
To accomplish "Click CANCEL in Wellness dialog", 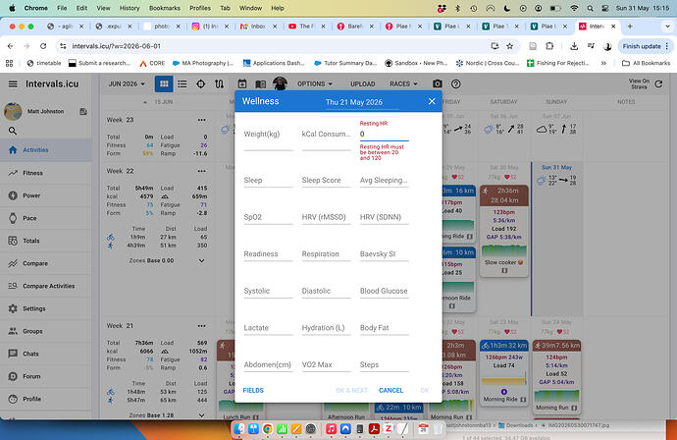I will pyautogui.click(x=391, y=390).
